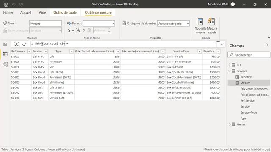
Task: Expand the Ventes table in Champs
Action: click(230, 124)
